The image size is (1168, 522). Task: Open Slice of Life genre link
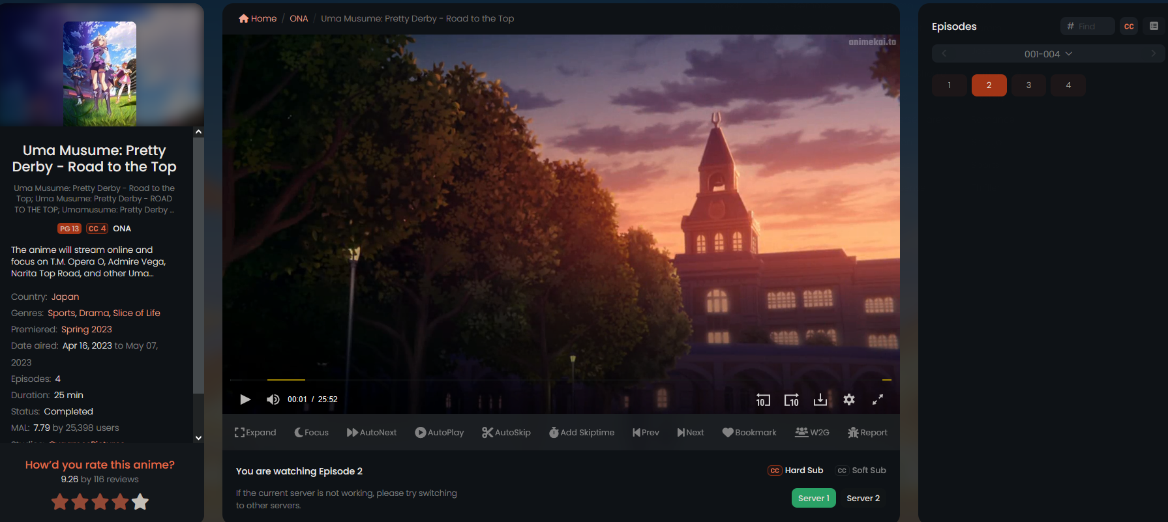pyautogui.click(x=137, y=313)
